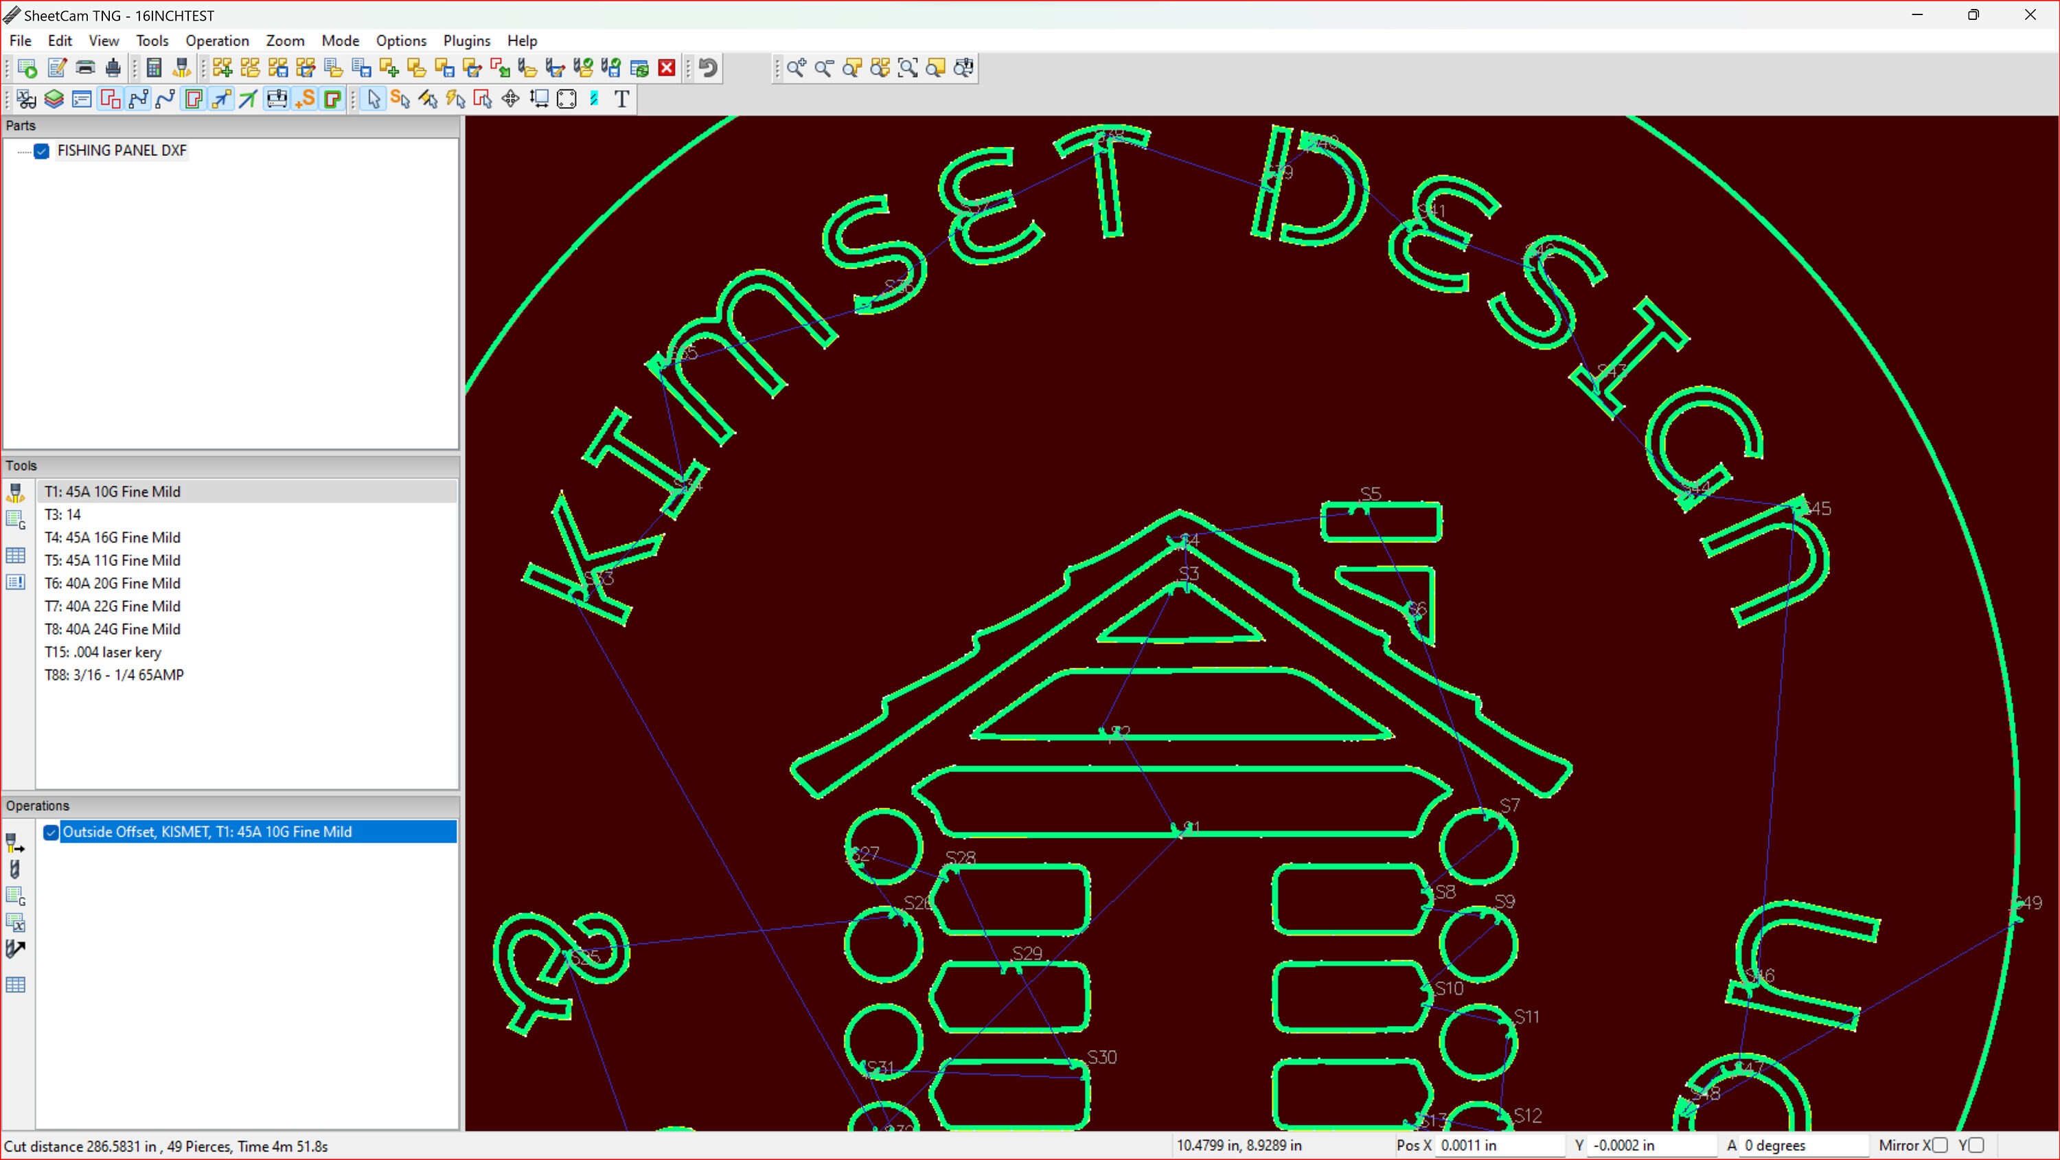Viewport: 2060px width, 1160px height.
Task: Zoom to fit all parts
Action: [880, 68]
